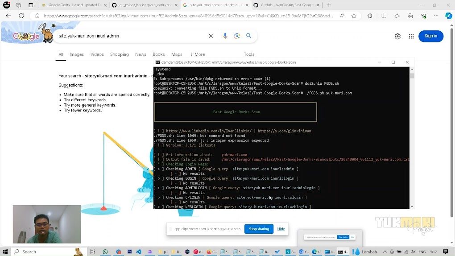
Task: Open the Copilot sidebar icon
Action: pos(449,16)
